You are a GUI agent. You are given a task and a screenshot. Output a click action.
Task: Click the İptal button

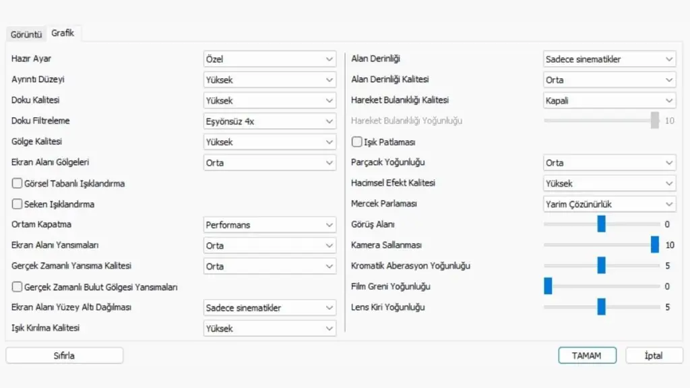pyautogui.click(x=654, y=356)
